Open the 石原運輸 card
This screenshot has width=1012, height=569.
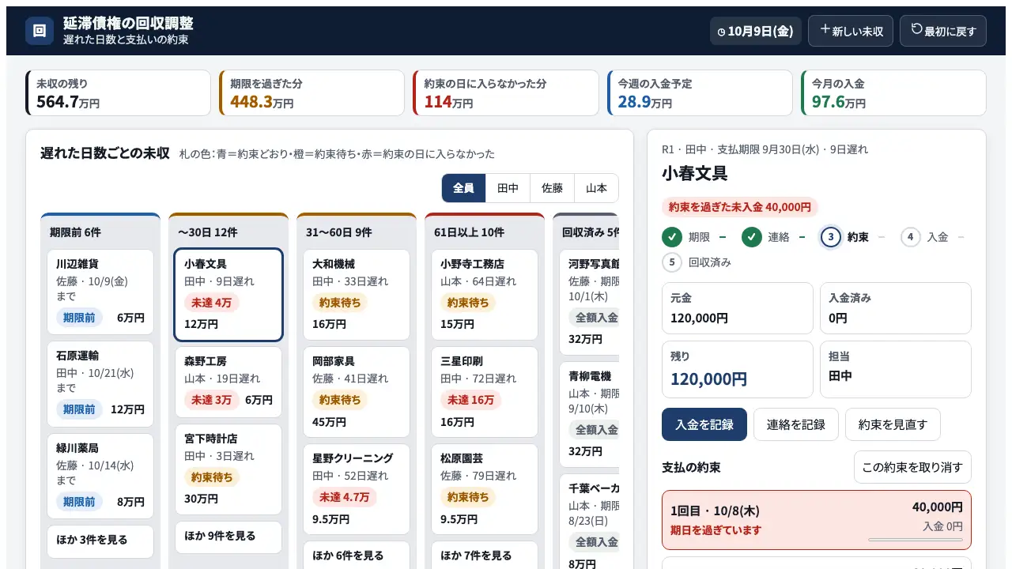(100, 384)
